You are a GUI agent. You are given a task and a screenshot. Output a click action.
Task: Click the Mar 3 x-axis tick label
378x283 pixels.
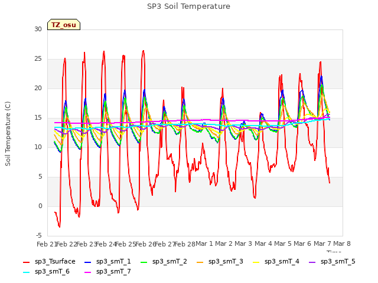(243, 243)
